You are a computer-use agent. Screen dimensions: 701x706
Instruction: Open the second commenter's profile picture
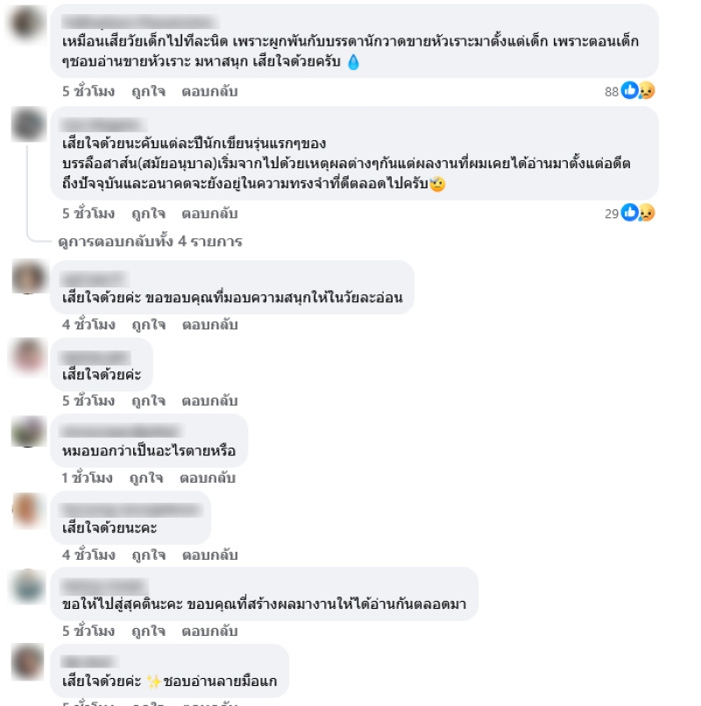coord(28,124)
